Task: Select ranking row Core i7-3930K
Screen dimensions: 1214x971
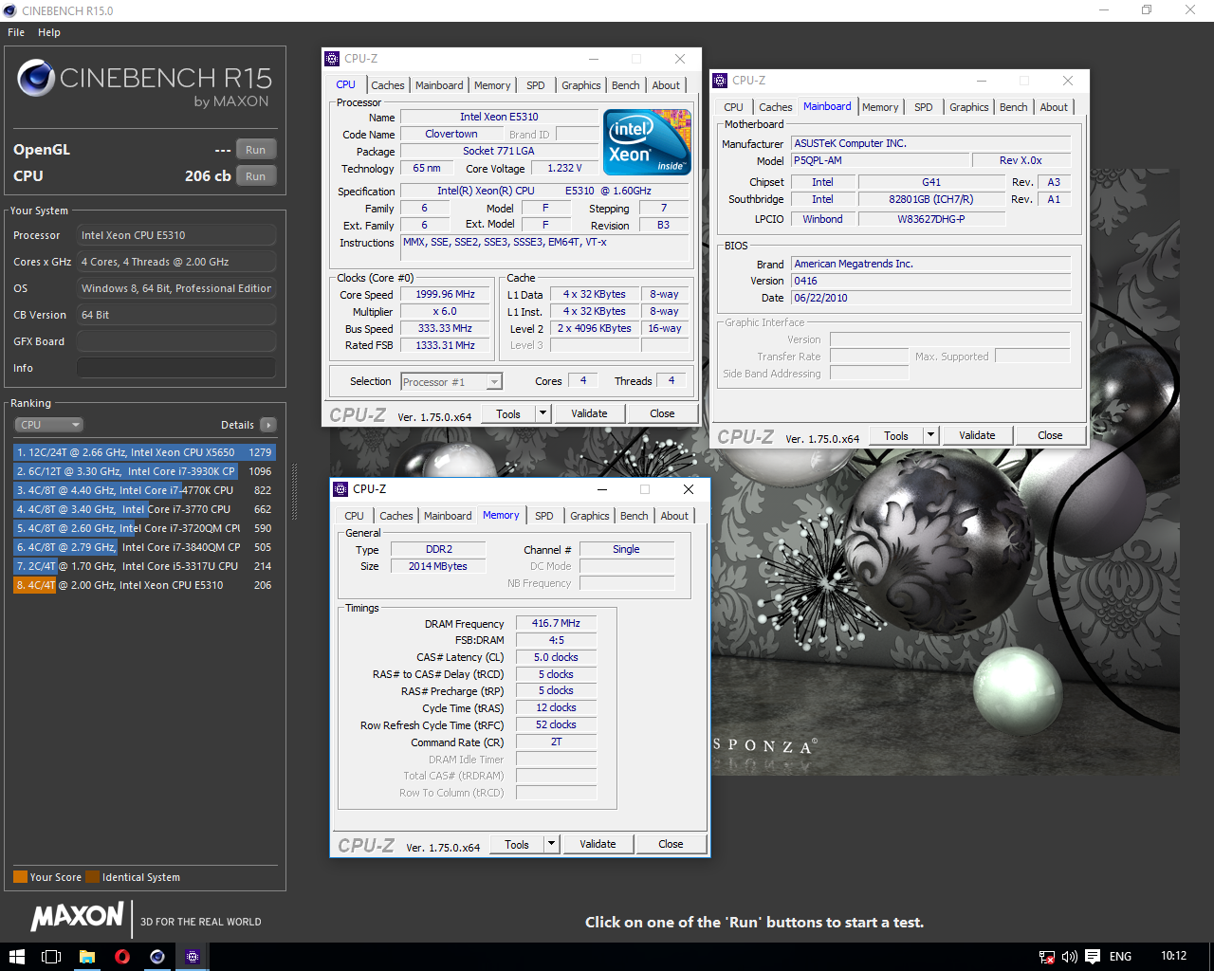Action: [x=144, y=471]
